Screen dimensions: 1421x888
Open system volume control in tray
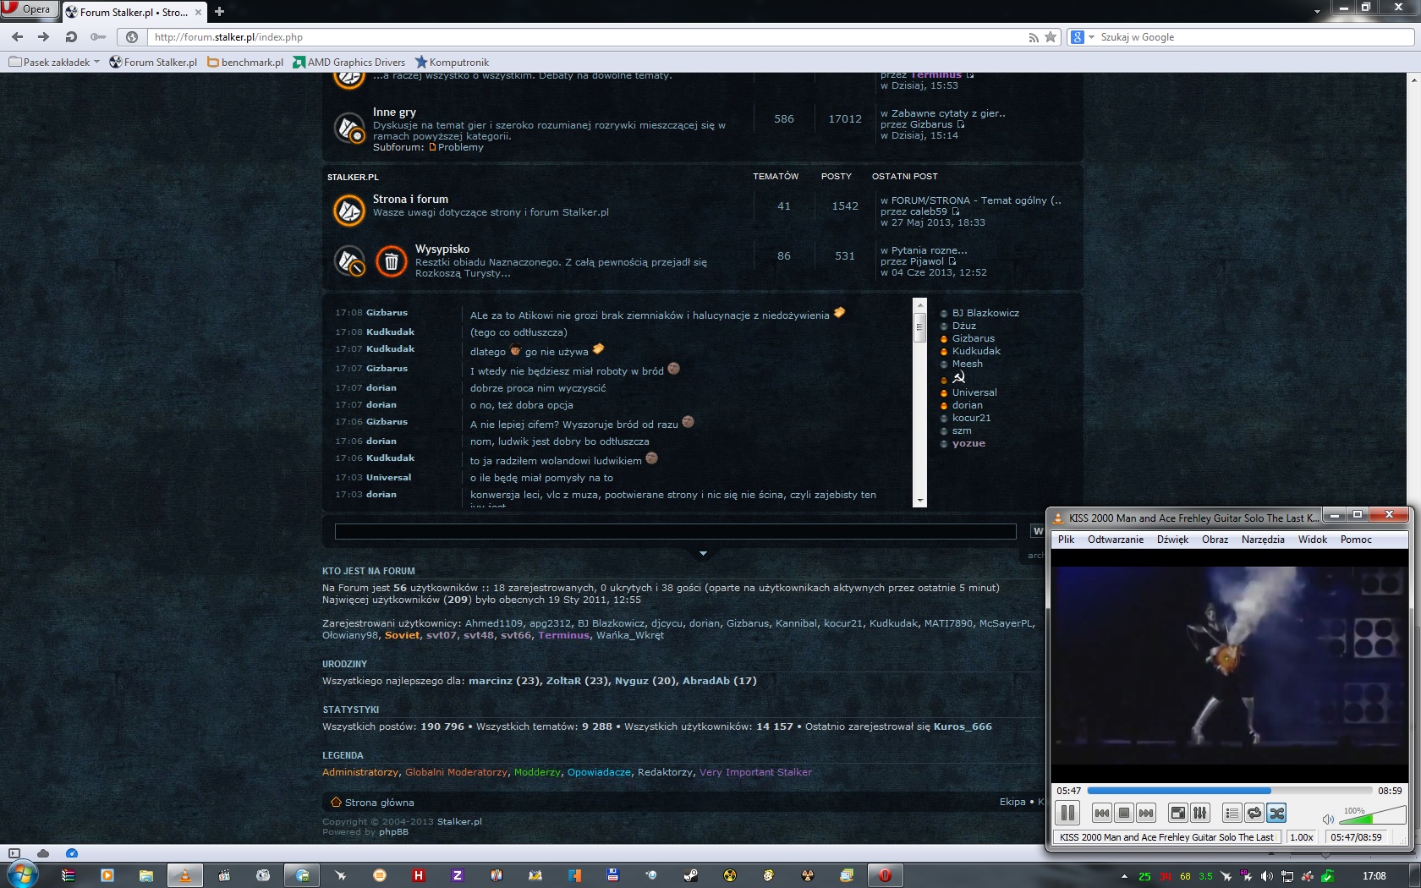coord(1266,876)
